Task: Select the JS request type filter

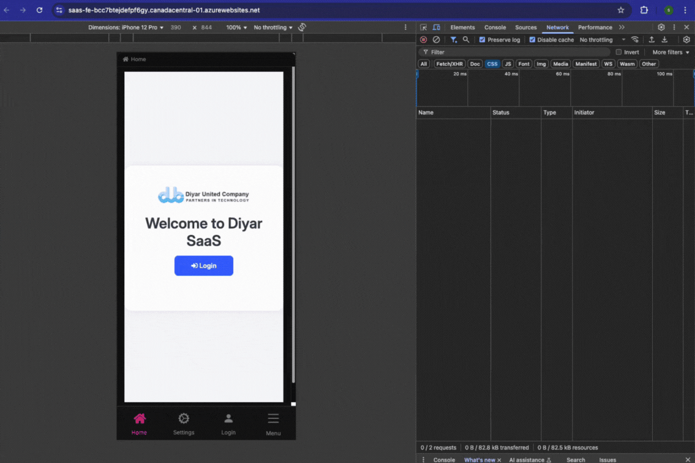Action: pos(508,64)
